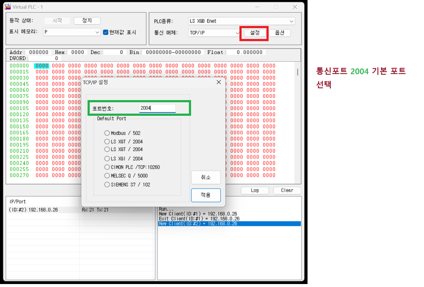The width and height of the screenshot is (424, 287).
Task: Expand the PLC종류 dropdown (LS XGB Enet)
Action: pyautogui.click(x=242, y=21)
